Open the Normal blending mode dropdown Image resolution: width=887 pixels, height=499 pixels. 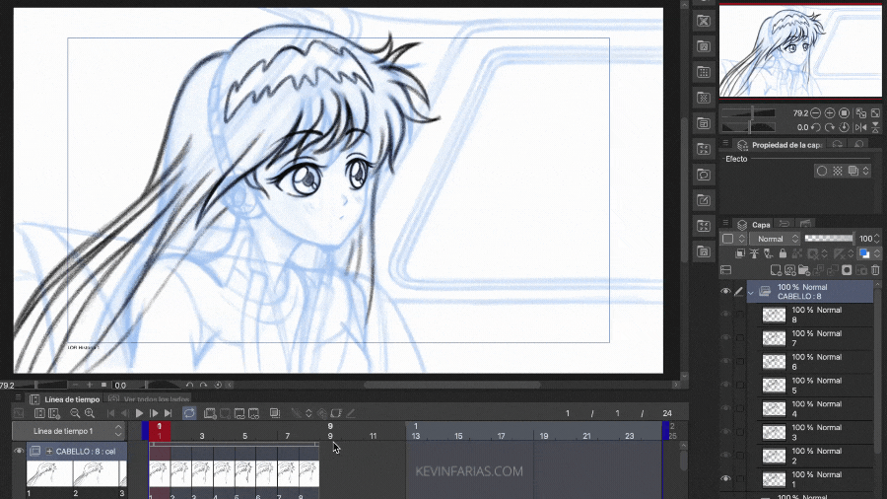pos(775,239)
